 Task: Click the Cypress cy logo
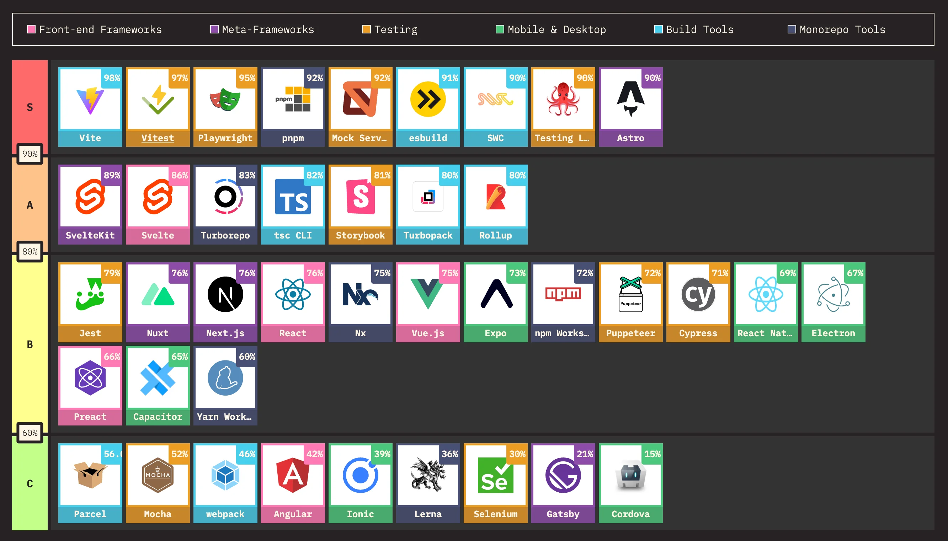click(698, 295)
